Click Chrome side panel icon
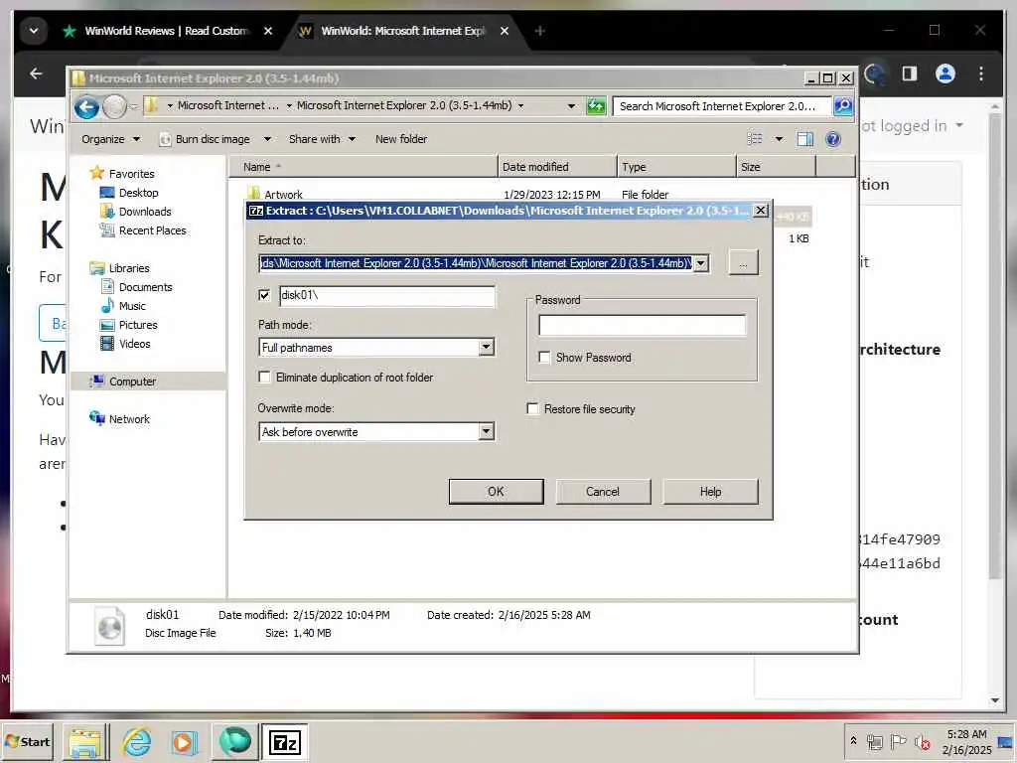 (x=910, y=74)
